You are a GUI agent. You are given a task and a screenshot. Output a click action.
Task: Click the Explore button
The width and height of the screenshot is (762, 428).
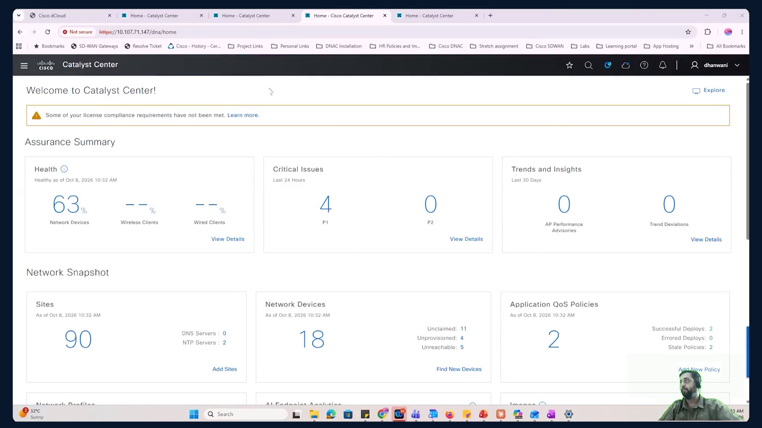(709, 90)
